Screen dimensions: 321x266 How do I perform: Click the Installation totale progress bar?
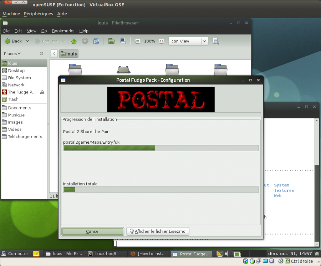point(160,190)
